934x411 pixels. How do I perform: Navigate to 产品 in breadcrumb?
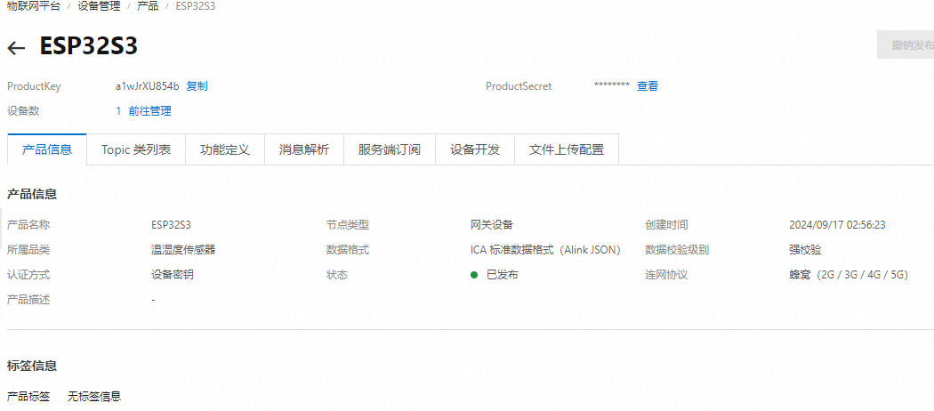tap(148, 6)
